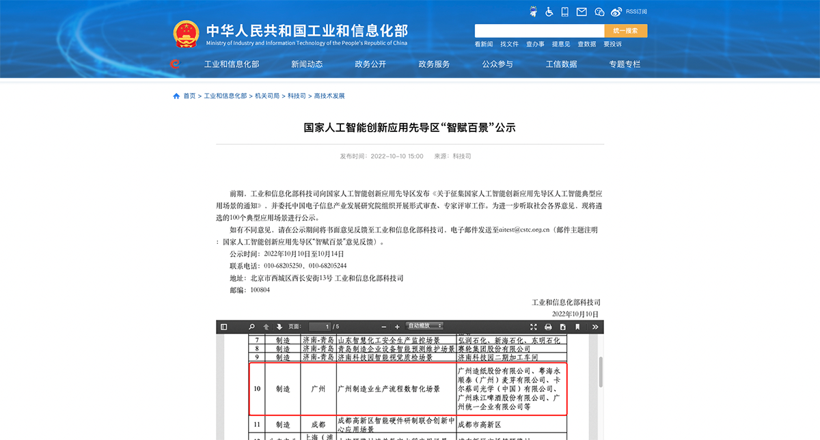
Task: Click the PDF zoom out minus button
Action: [383, 327]
